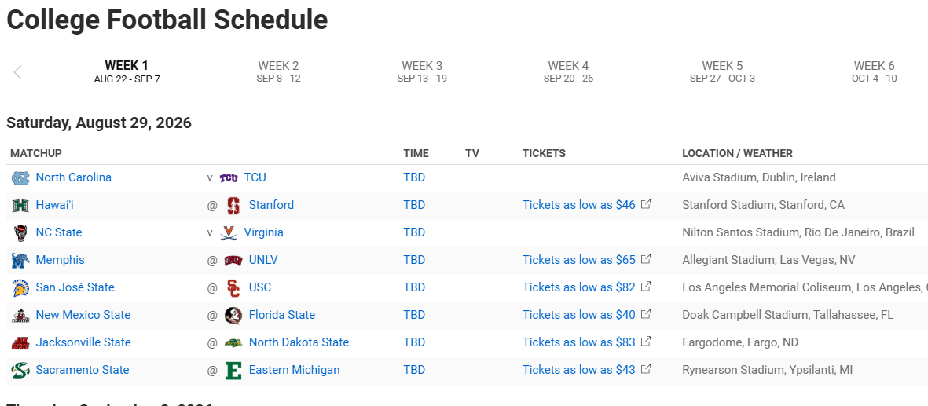Image resolution: width=928 pixels, height=406 pixels.
Task: Click the USC team logo
Action: pyautogui.click(x=233, y=288)
